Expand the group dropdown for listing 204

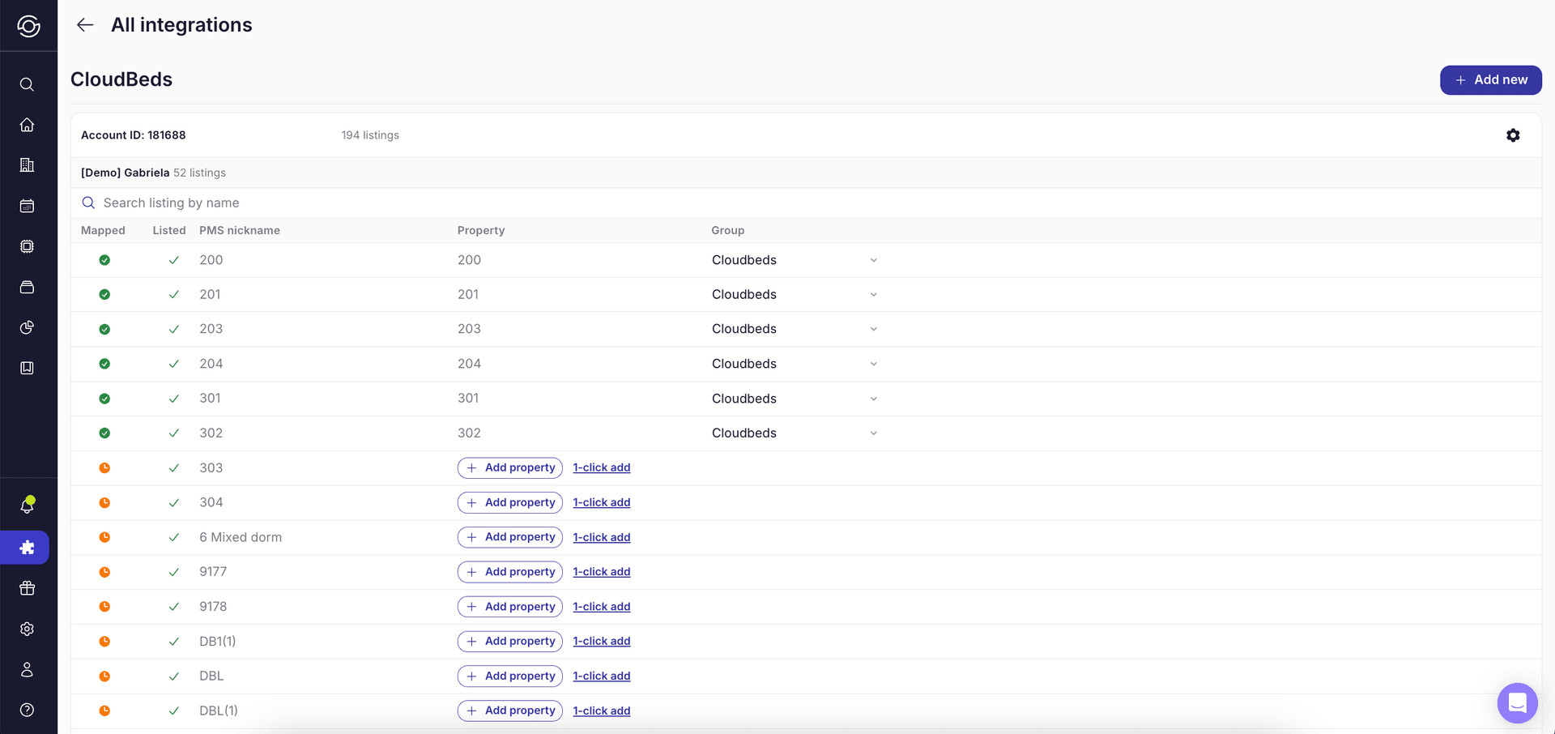click(873, 364)
